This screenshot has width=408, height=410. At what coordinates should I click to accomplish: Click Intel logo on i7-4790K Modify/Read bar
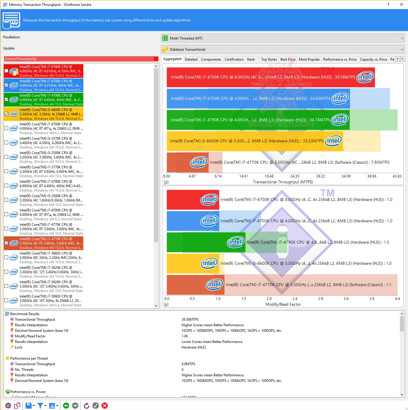click(236, 242)
